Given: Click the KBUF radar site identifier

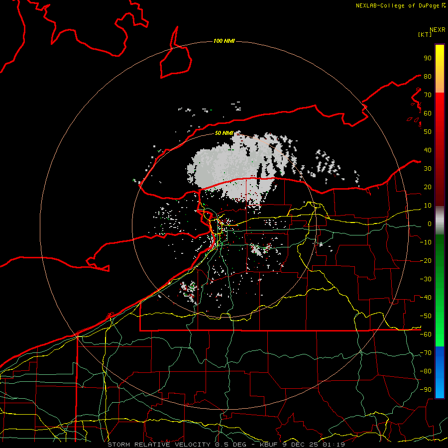Looking at the screenshot, I should [x=269, y=445].
